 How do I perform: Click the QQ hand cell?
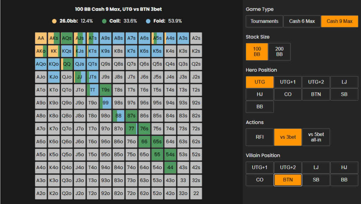pos(67,64)
